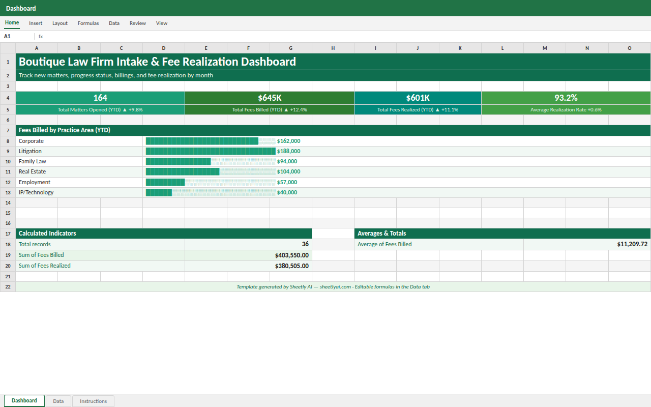Click 'Total Fees Billed (YTD)' label
This screenshot has height=407, width=651.
click(270, 109)
